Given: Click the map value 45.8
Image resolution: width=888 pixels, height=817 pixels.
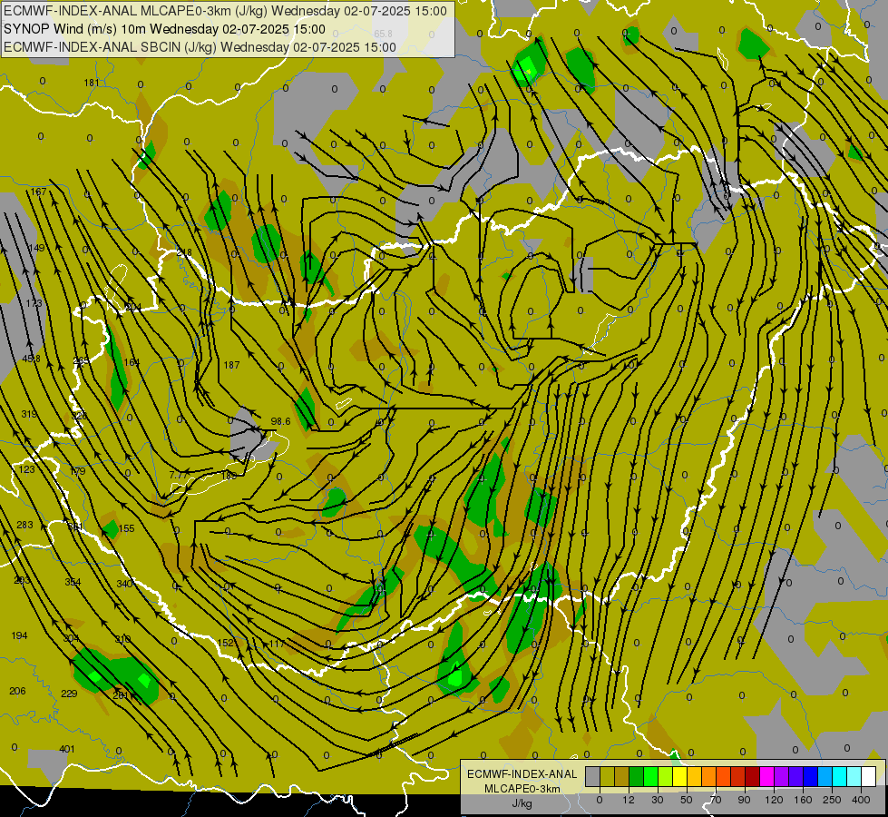Looking at the screenshot, I should [x=31, y=359].
